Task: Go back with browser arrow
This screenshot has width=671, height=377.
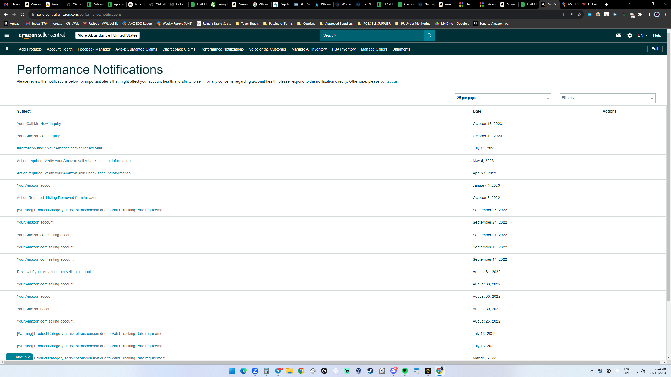Action: [6, 14]
